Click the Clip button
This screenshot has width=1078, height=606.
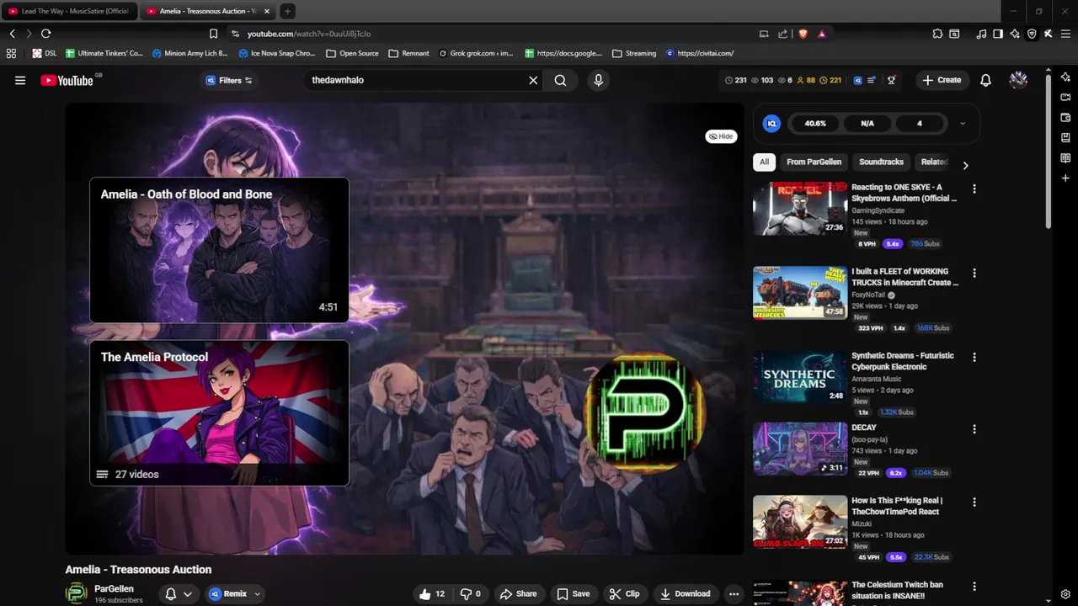[x=624, y=593]
